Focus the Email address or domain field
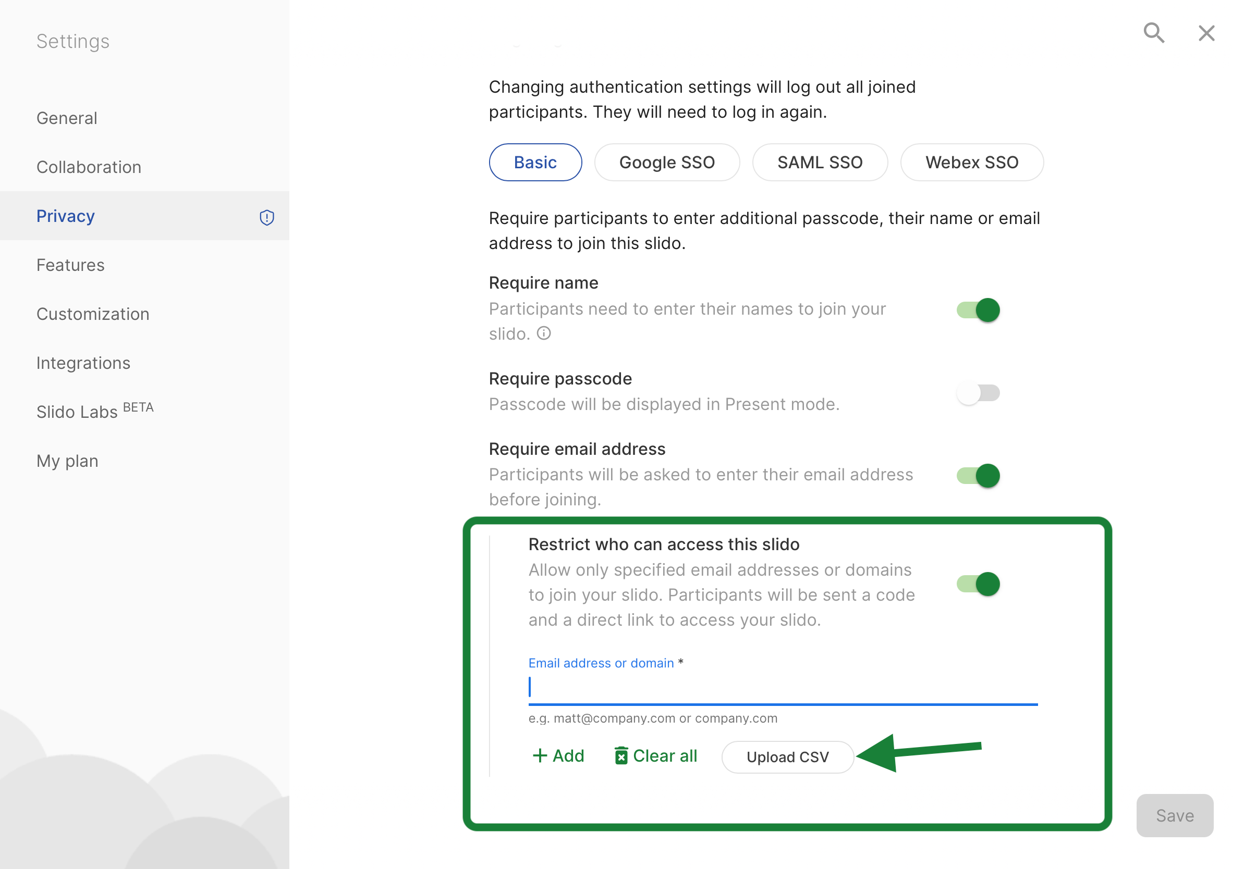 [x=783, y=688]
